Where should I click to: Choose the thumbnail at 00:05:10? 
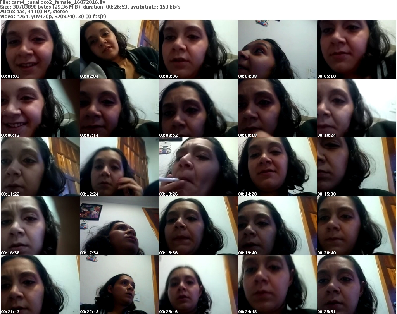[x=357, y=49]
